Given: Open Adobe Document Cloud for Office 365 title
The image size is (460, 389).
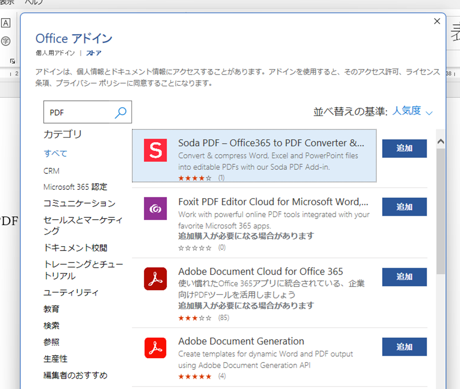Looking at the screenshot, I should click(x=260, y=272).
